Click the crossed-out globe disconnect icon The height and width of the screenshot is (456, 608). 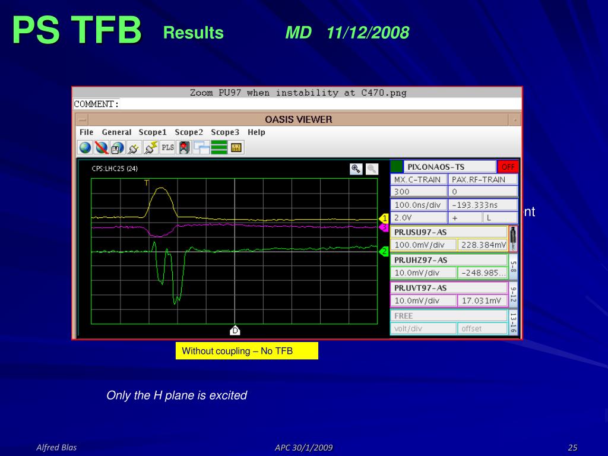102,148
